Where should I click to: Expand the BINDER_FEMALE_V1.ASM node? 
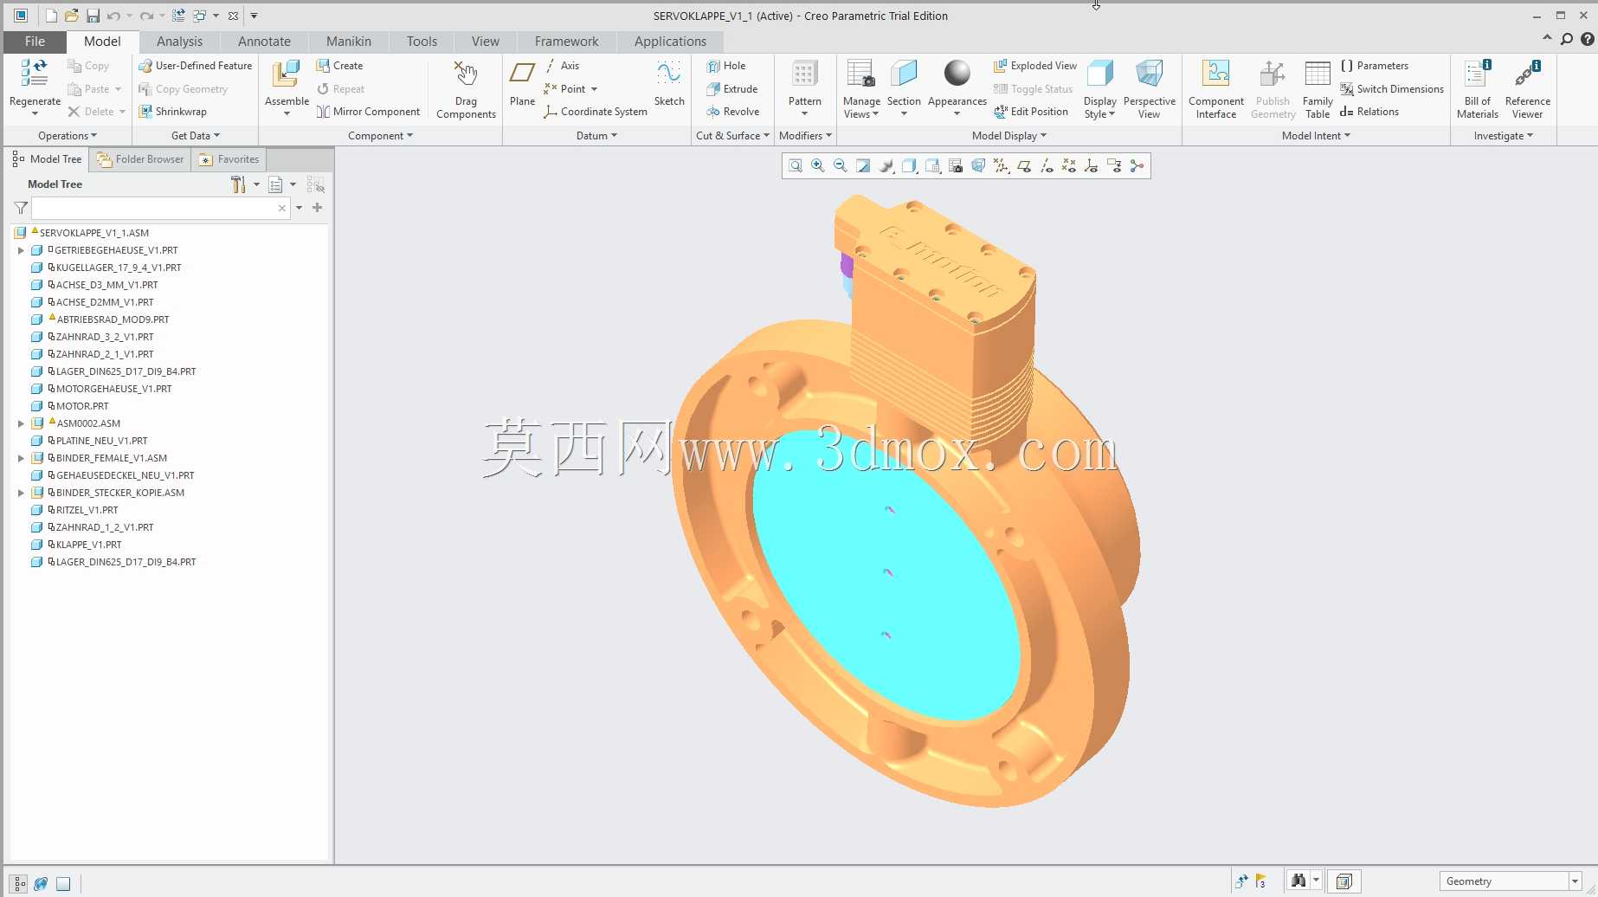(x=21, y=458)
